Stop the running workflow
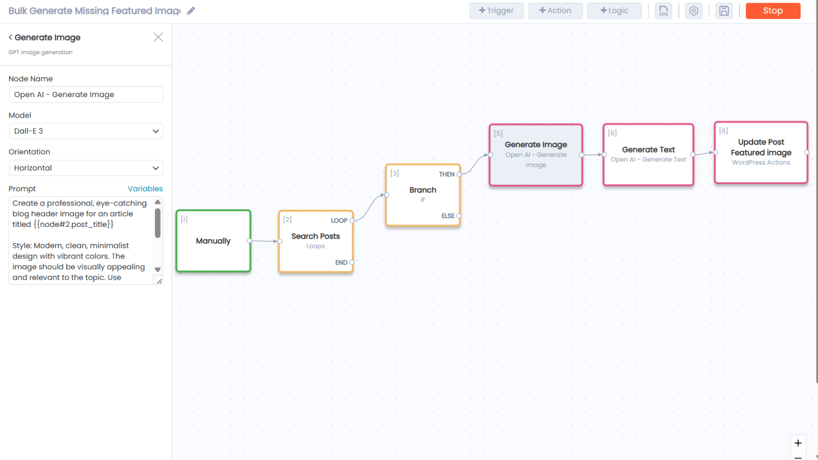The height and width of the screenshot is (460, 818). [772, 10]
